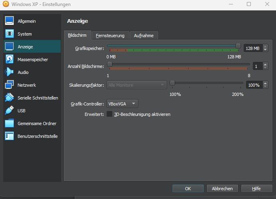276x199 pixels.
Task: Open USB settings page
Action: [x=32, y=111]
